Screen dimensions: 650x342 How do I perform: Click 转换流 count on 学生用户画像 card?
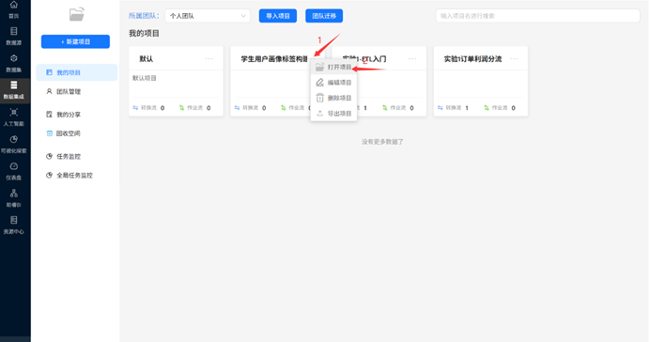coord(250,108)
